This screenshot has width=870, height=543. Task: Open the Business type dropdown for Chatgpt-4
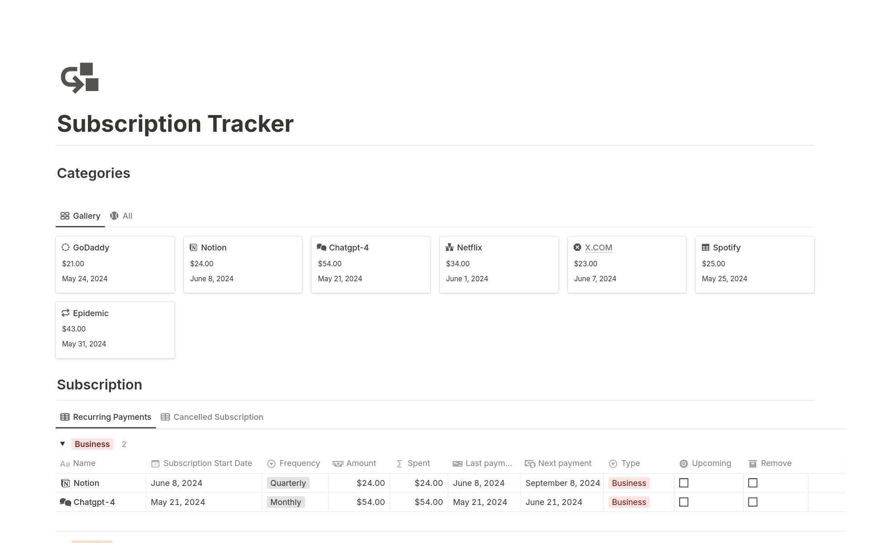pyautogui.click(x=628, y=502)
